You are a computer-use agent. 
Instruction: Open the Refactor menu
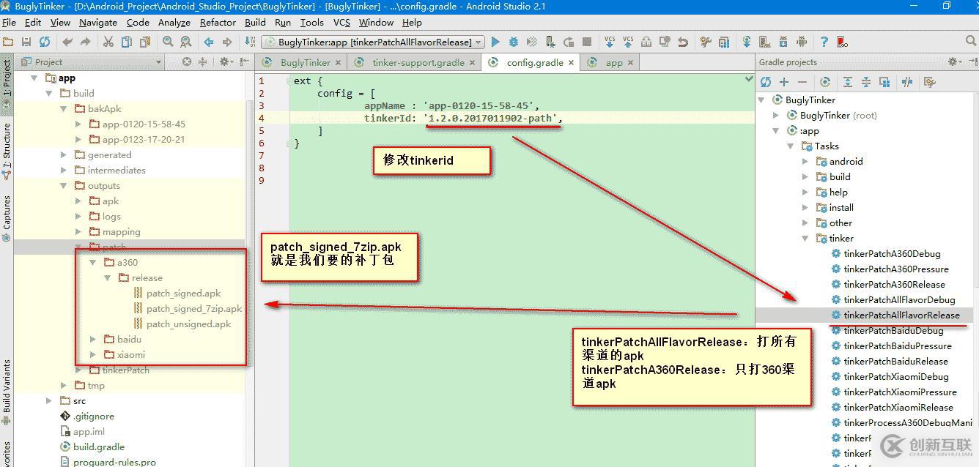218,23
